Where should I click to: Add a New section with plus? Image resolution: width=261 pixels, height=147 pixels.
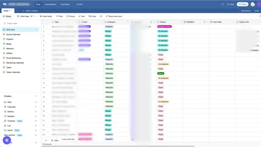pos(36,135)
